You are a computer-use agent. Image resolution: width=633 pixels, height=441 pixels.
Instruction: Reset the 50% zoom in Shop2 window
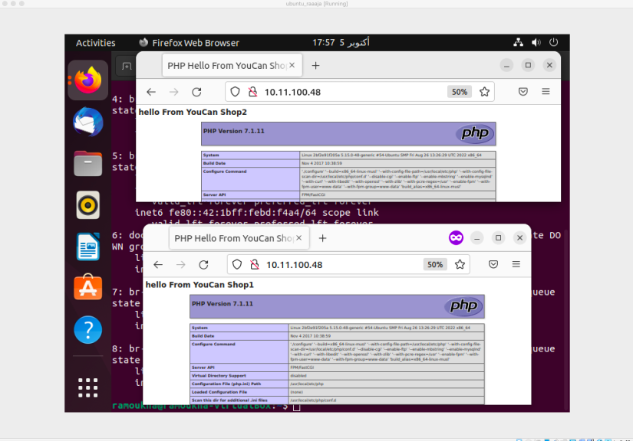460,92
